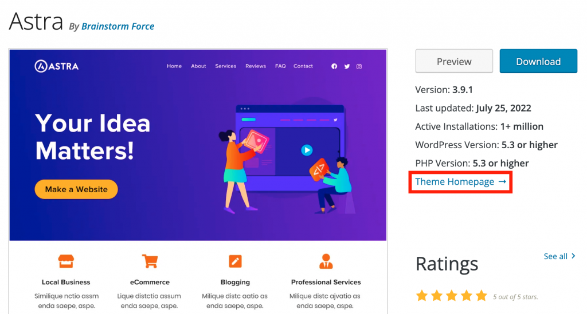
Task: Select Reviews in the preview menu
Action: pos(256,66)
